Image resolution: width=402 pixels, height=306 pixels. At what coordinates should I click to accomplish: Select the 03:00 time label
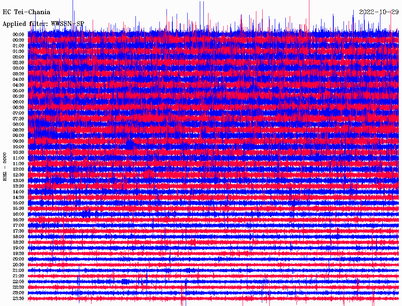(x=18, y=68)
